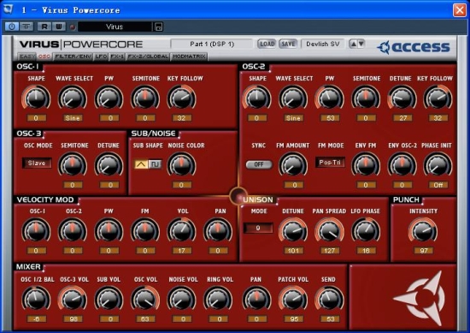Click the NOISE COLOR knob
The image size is (470, 333).
click(182, 165)
